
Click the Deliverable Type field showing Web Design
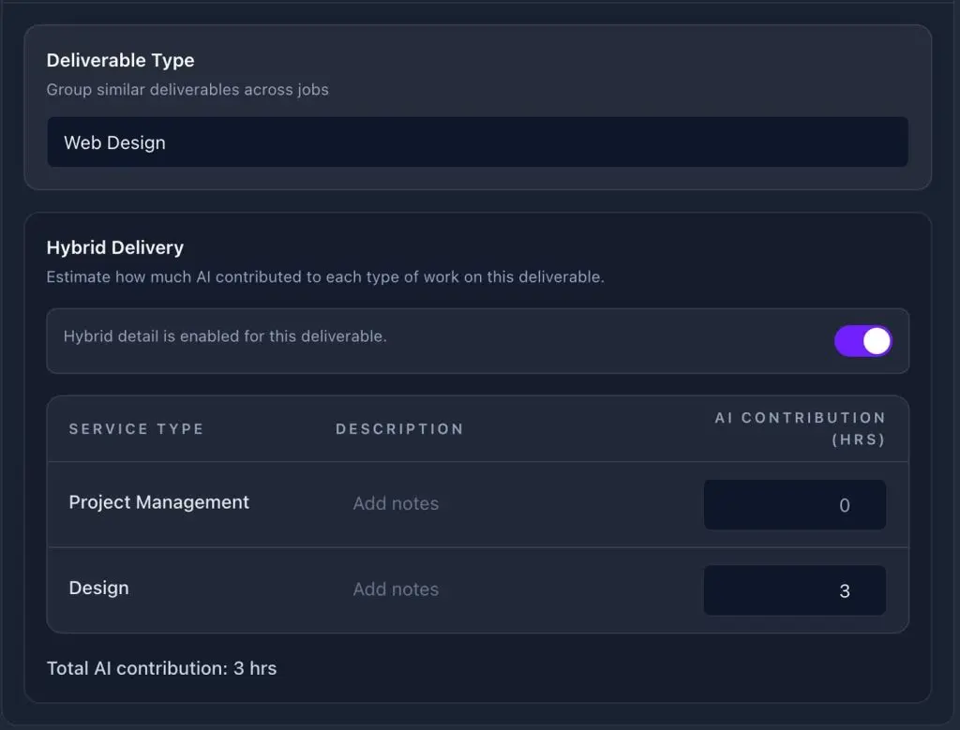pyautogui.click(x=477, y=142)
